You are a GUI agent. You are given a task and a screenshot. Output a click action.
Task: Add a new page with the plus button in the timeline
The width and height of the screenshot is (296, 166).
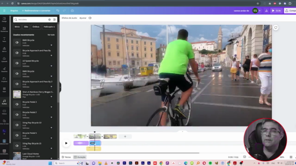pyautogui.click(x=125, y=136)
